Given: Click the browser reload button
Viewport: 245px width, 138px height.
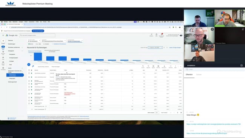Looking at the screenshot, I should click(x=7, y=28).
